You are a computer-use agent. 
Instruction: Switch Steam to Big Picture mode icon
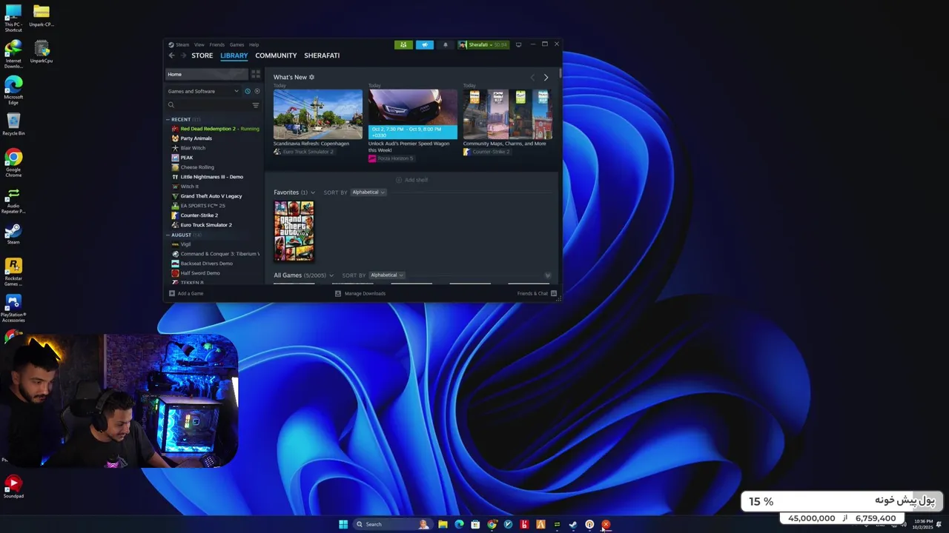tap(518, 44)
